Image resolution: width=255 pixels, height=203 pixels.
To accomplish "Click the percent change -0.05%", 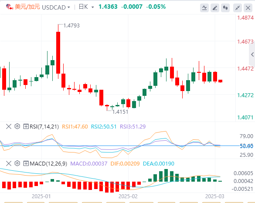I will pos(156,7).
